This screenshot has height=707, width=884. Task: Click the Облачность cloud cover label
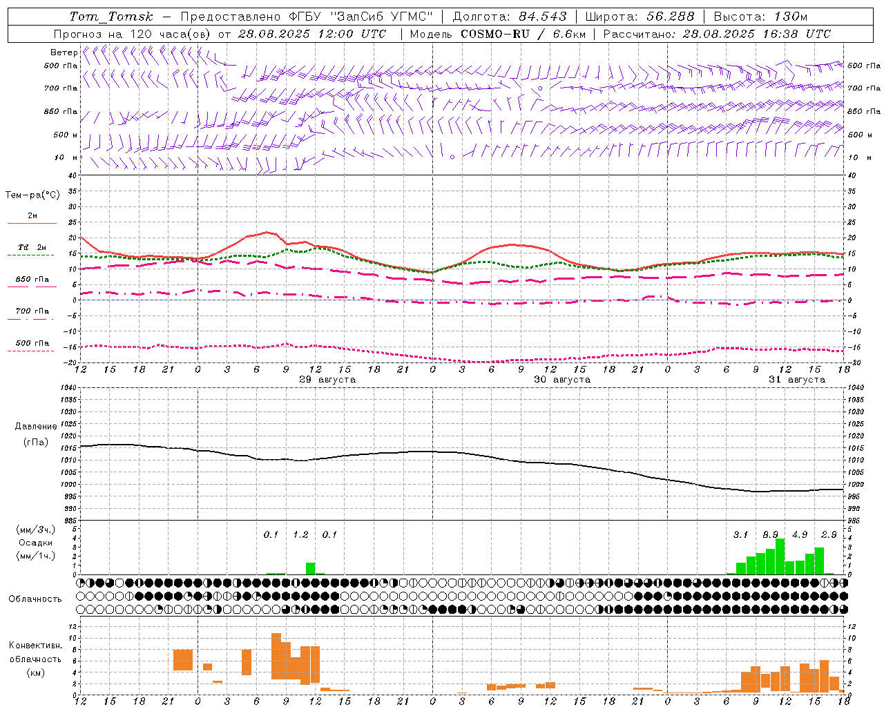(x=35, y=599)
